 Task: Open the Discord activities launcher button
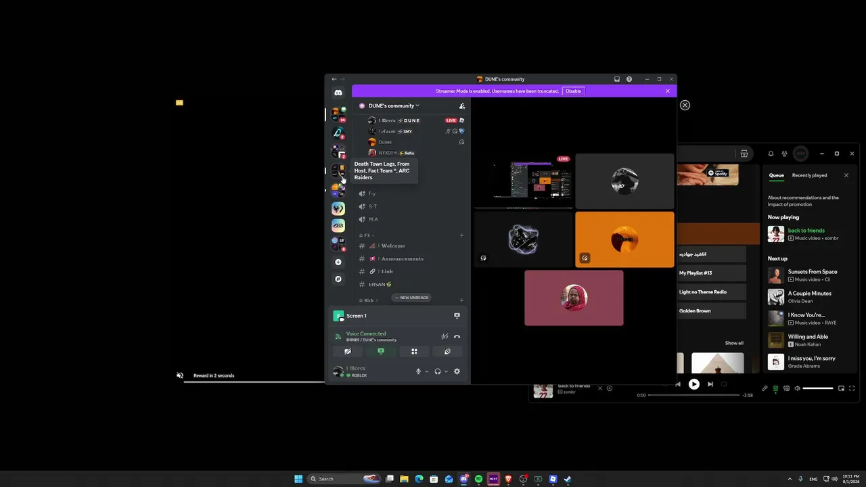pos(414,351)
